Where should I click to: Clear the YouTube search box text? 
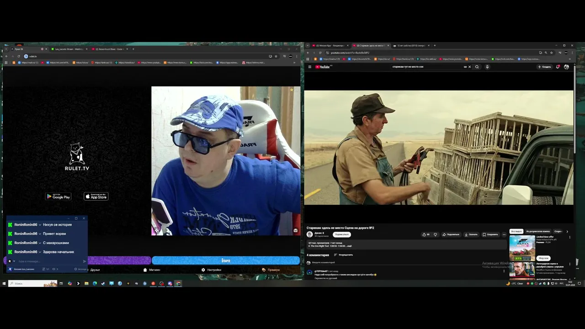pyautogui.click(x=469, y=67)
